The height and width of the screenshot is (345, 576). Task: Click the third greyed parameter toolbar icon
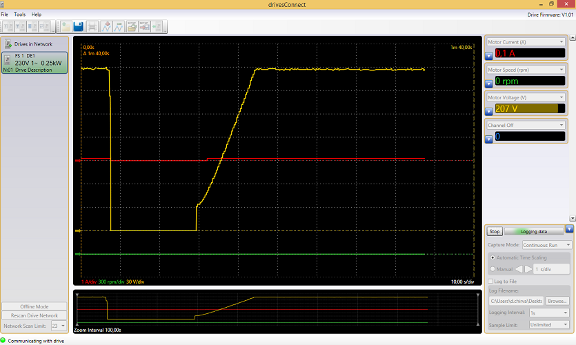coord(32,26)
